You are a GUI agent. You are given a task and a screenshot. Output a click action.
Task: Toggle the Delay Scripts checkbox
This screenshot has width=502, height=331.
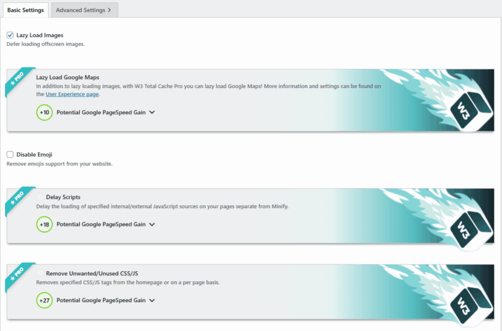pos(40,197)
